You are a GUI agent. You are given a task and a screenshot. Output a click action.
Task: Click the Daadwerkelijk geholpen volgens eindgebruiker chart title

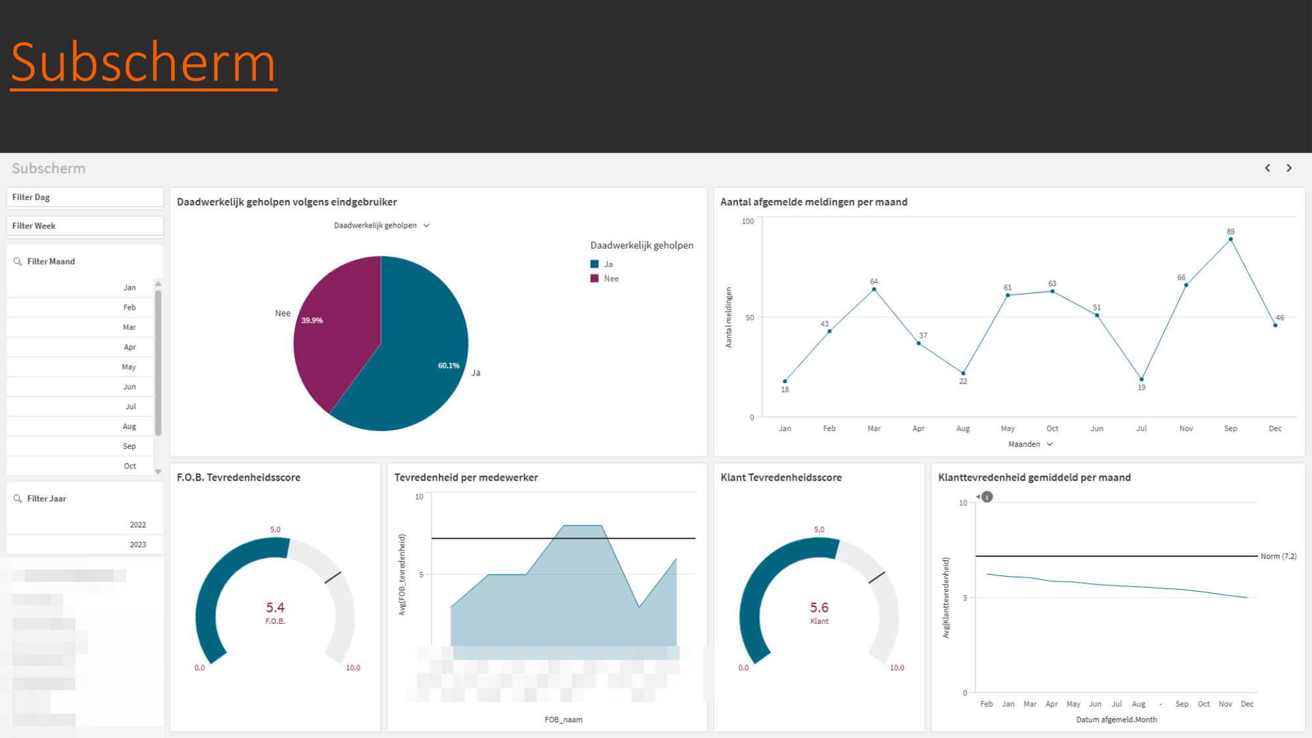287,202
